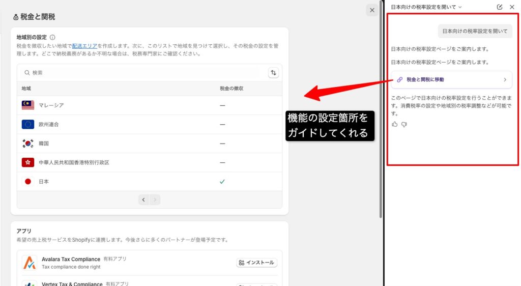This screenshot has height=286, width=521.
Task: Click the thumbs up feedback icon
Action: pos(395,124)
